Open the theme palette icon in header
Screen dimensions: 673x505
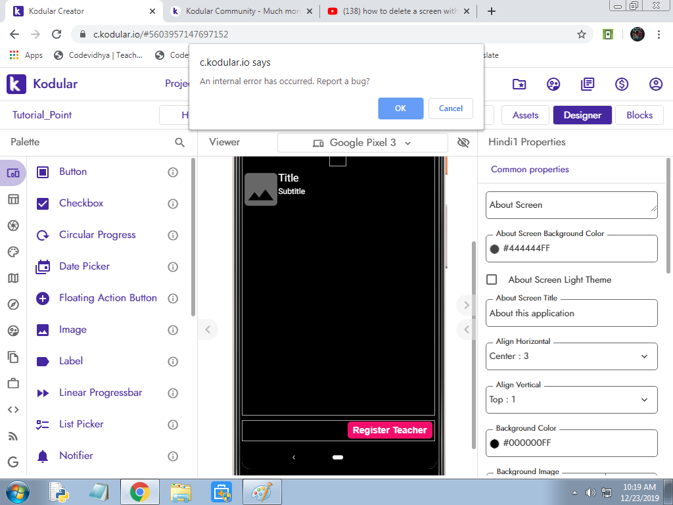553,84
